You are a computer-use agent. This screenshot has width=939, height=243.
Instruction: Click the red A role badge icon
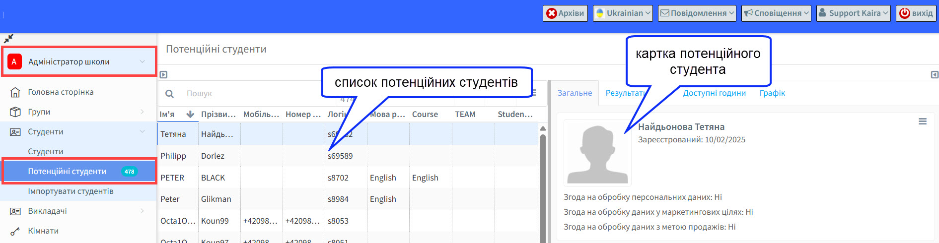[x=14, y=61]
